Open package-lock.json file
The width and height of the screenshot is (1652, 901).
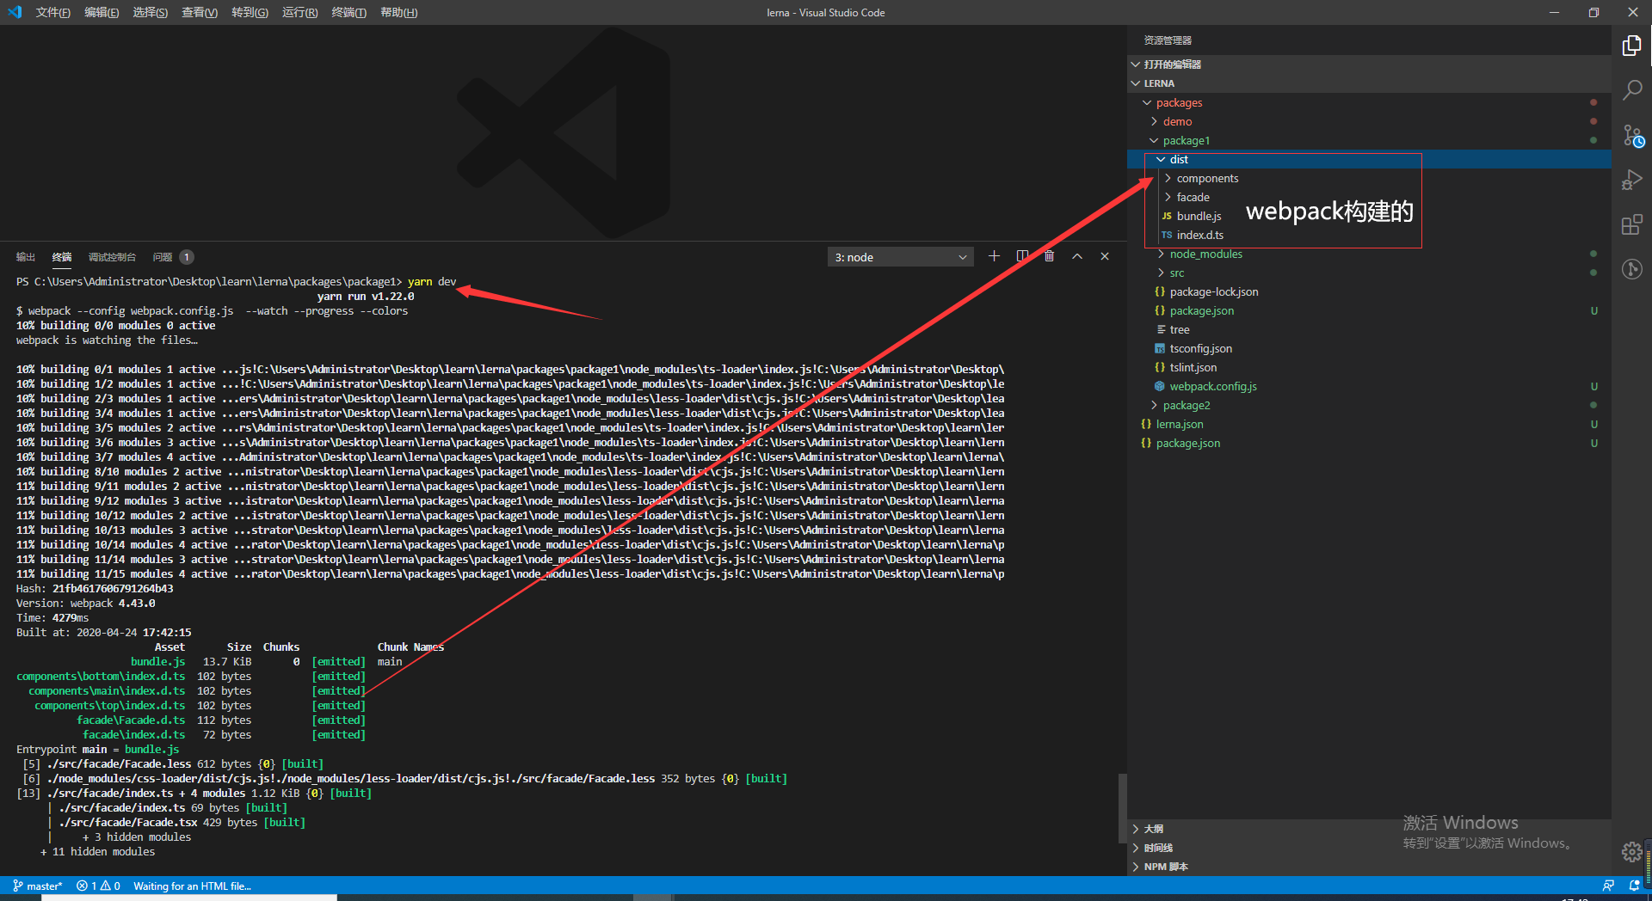1213,291
